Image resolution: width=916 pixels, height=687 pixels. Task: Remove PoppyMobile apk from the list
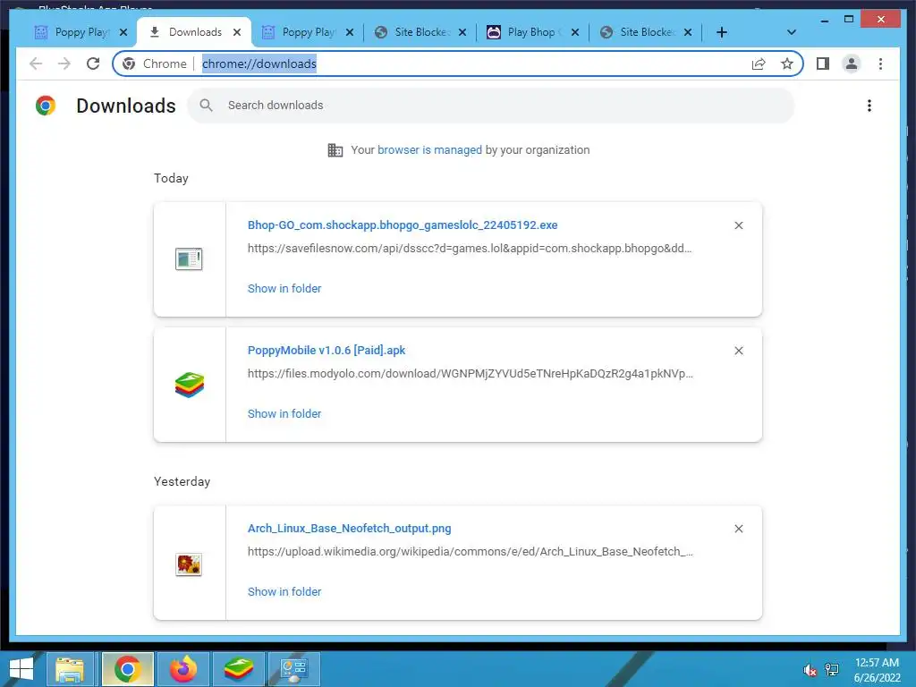738,351
